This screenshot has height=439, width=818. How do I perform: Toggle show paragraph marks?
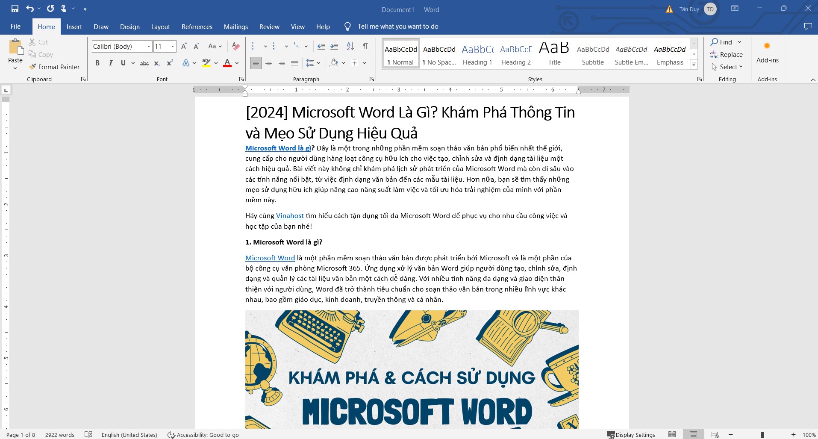click(x=365, y=46)
